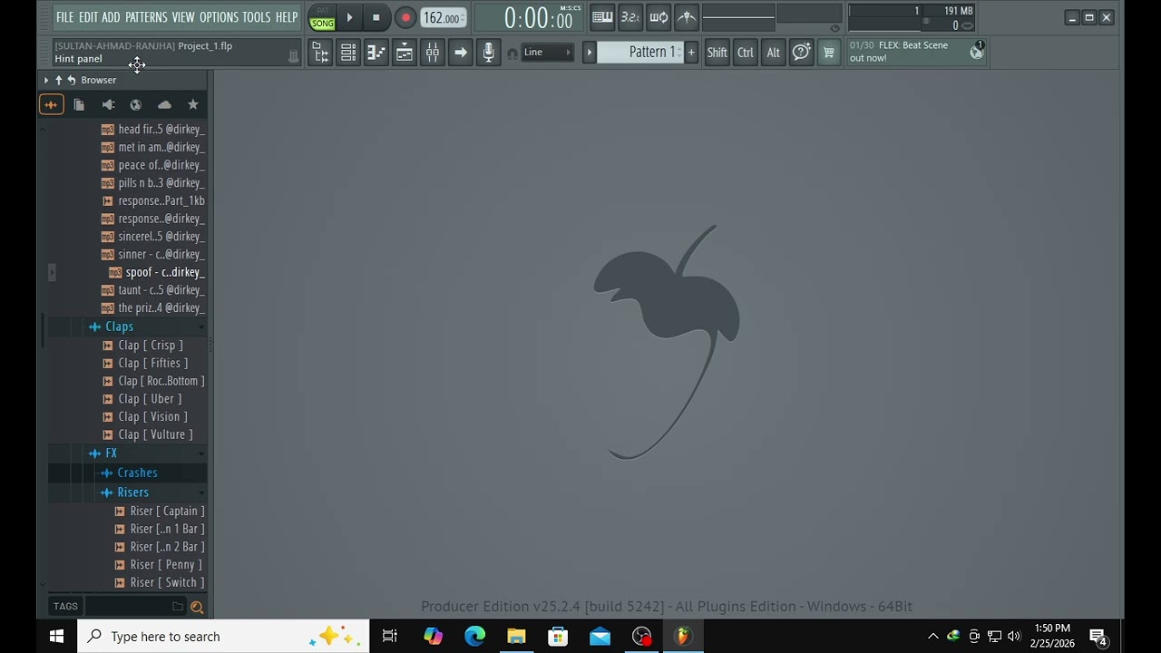
Task: Open the HELP menu
Action: [x=287, y=17]
